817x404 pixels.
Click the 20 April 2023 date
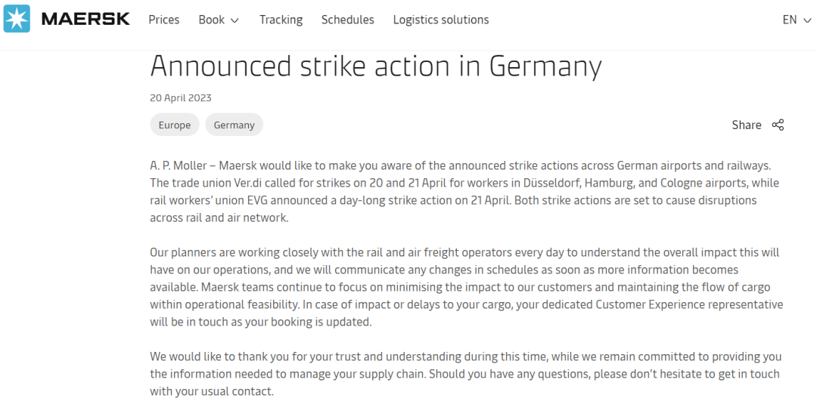181,97
